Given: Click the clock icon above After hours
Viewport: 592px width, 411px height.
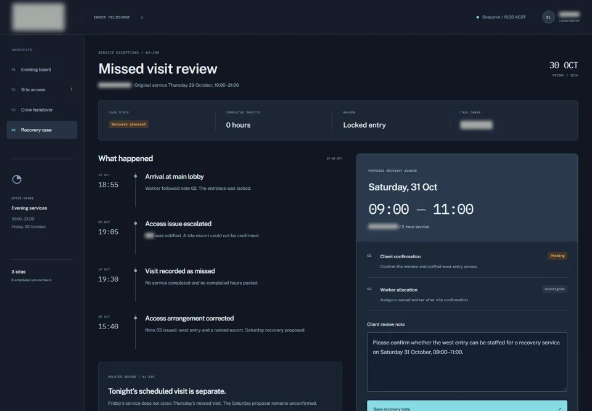Looking at the screenshot, I should pyautogui.click(x=17, y=179).
